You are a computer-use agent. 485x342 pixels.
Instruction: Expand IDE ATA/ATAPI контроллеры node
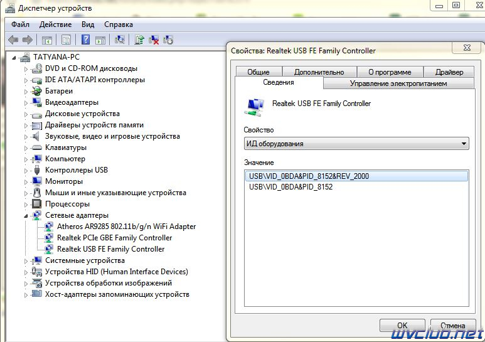pyautogui.click(x=26, y=80)
